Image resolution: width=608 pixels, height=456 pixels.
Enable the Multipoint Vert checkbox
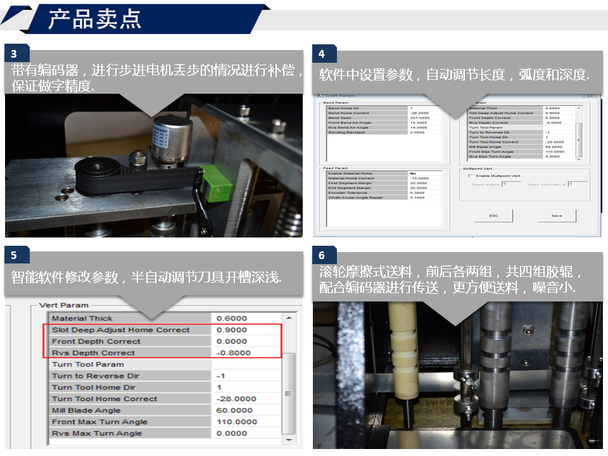pos(471,175)
